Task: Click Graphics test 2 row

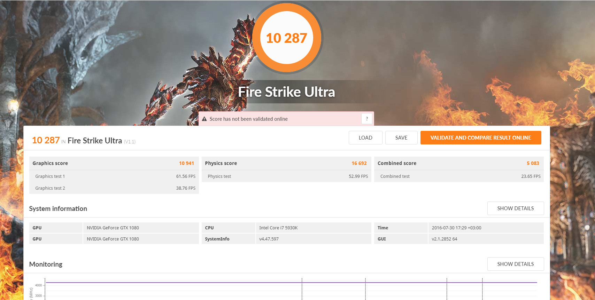Action: click(x=114, y=188)
